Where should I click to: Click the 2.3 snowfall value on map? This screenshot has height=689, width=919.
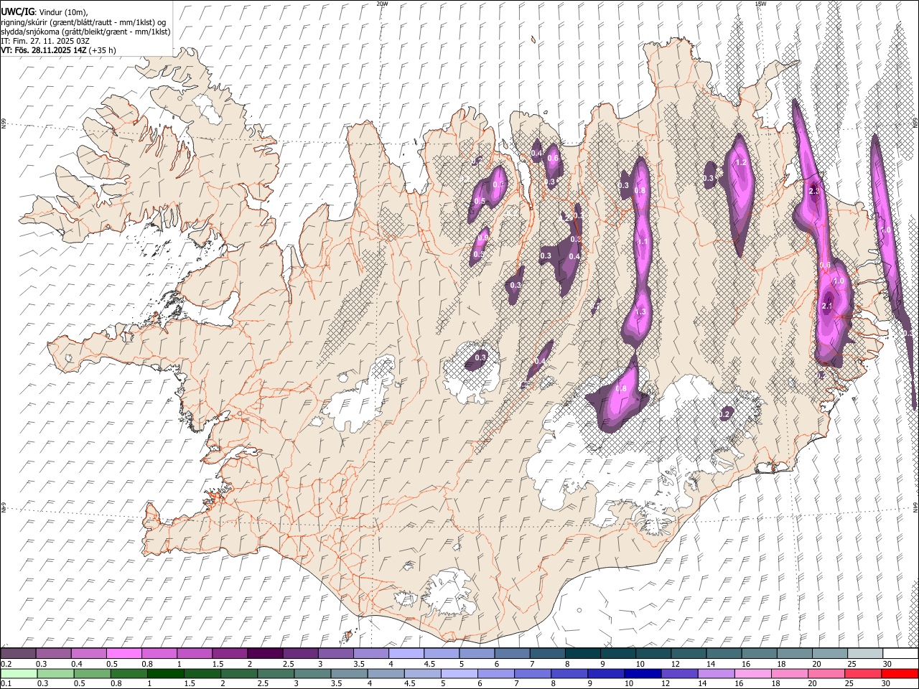pyautogui.click(x=814, y=191)
